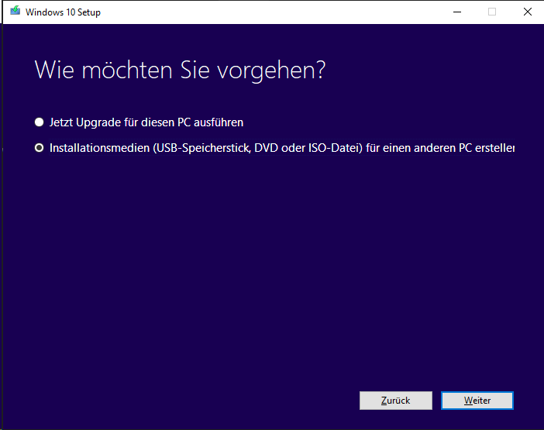The width and height of the screenshot is (544, 430).
Task: Click the 'Installationsmedien (USB-Speicherstick, DVD oder ISO-Datei)' label
Action: pyautogui.click(x=282, y=148)
